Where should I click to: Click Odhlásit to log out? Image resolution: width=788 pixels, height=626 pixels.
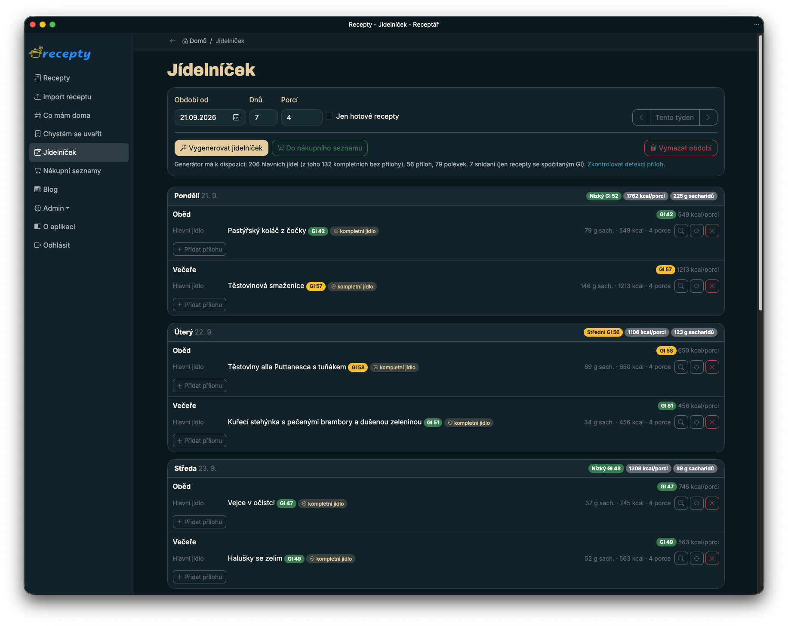coord(79,245)
